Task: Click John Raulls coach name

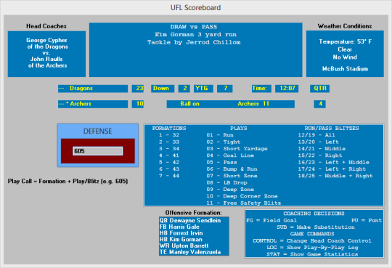Action: click(46, 59)
